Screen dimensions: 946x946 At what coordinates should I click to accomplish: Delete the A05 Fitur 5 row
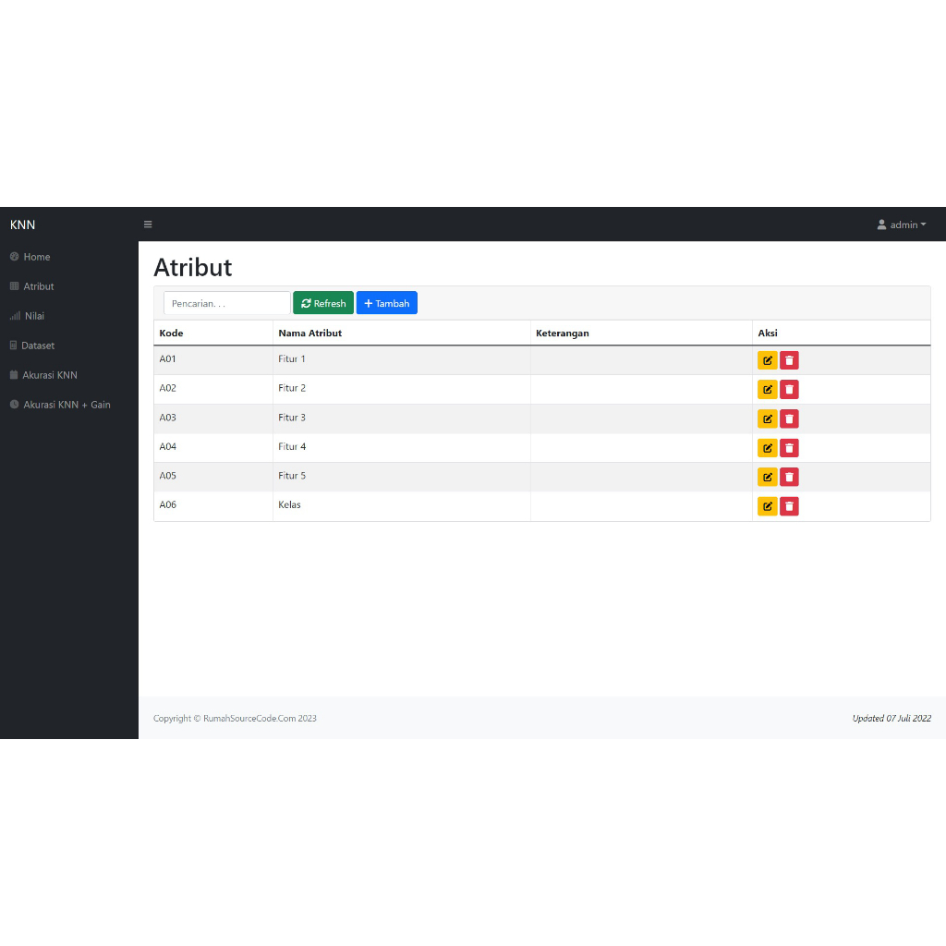click(x=789, y=477)
